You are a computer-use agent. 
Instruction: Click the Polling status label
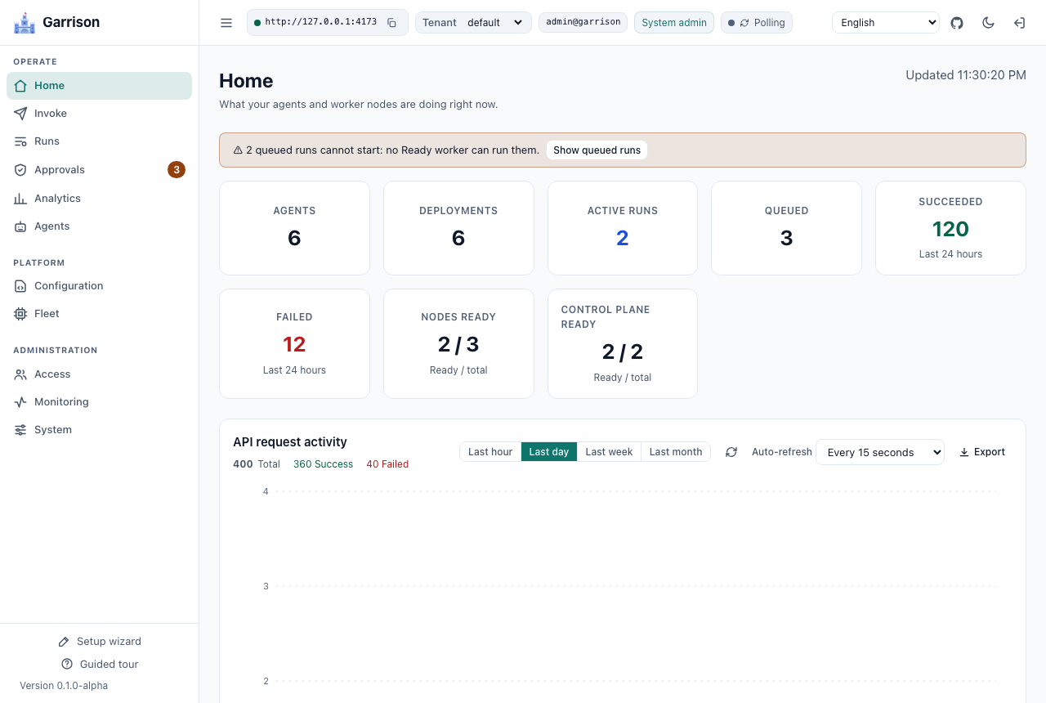point(770,23)
